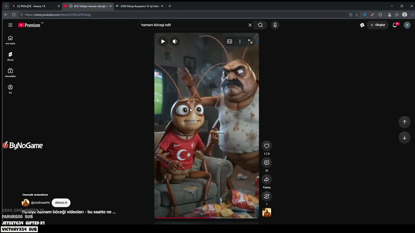Subscribe with the Abone ol button
This screenshot has height=233, width=415.
(61, 203)
